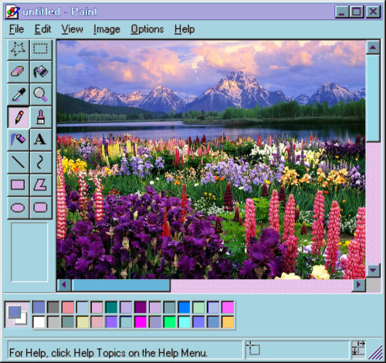The height and width of the screenshot is (363, 386).
Task: Open the Options menu
Action: (147, 29)
